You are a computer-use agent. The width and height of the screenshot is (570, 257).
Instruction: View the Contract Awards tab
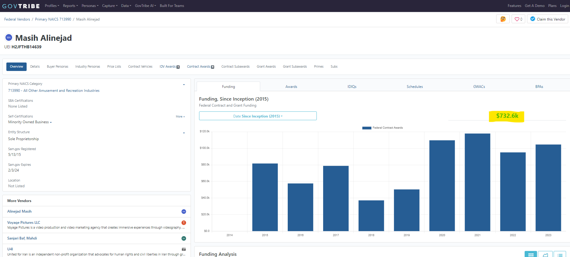201,67
